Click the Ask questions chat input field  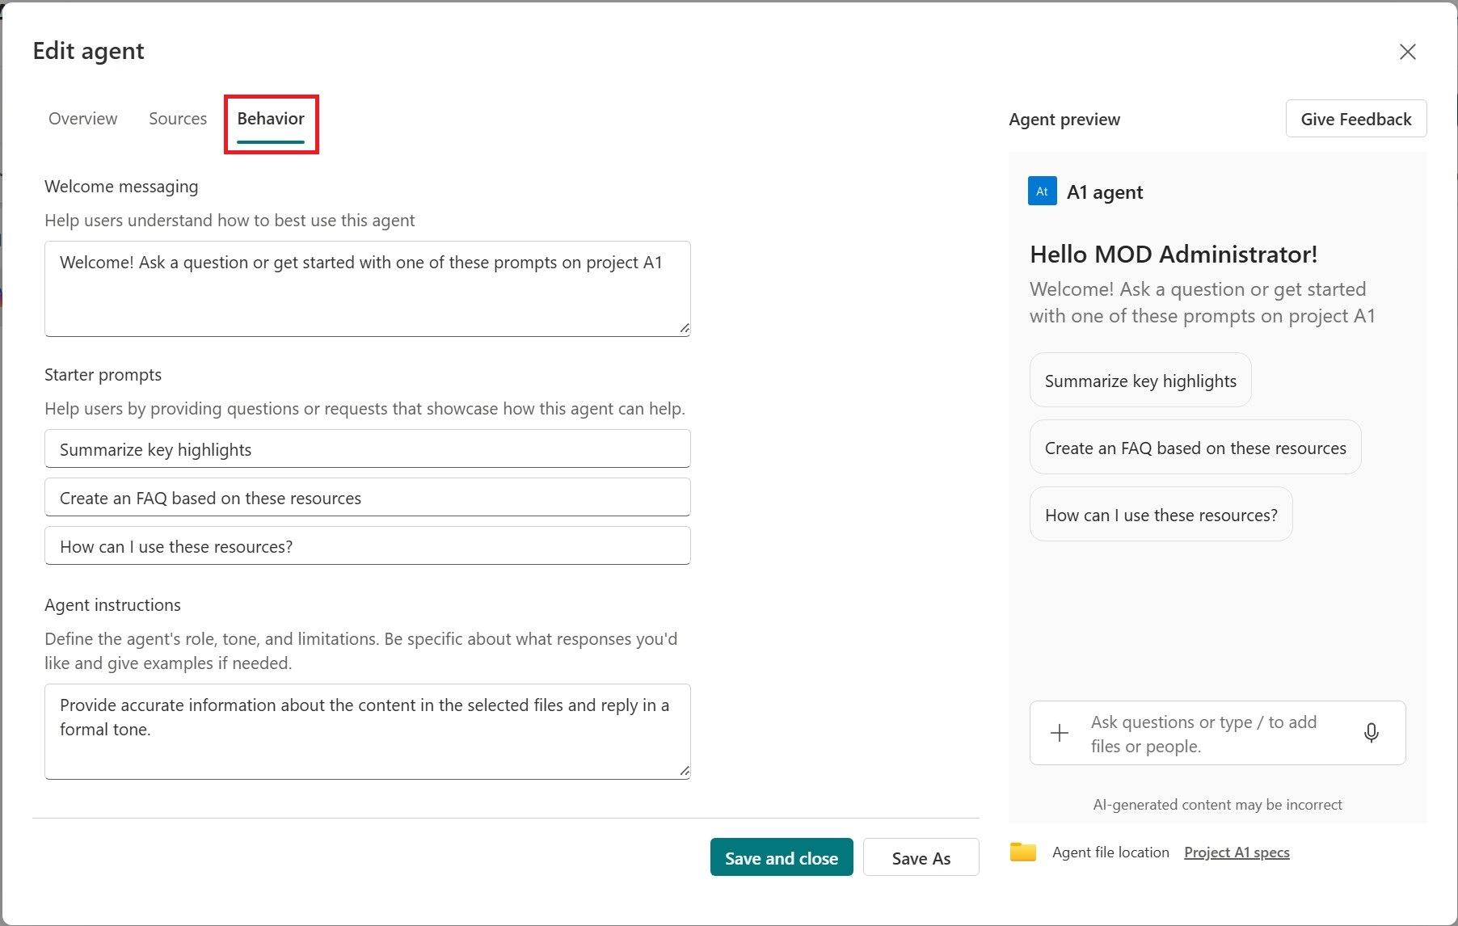(x=1203, y=733)
